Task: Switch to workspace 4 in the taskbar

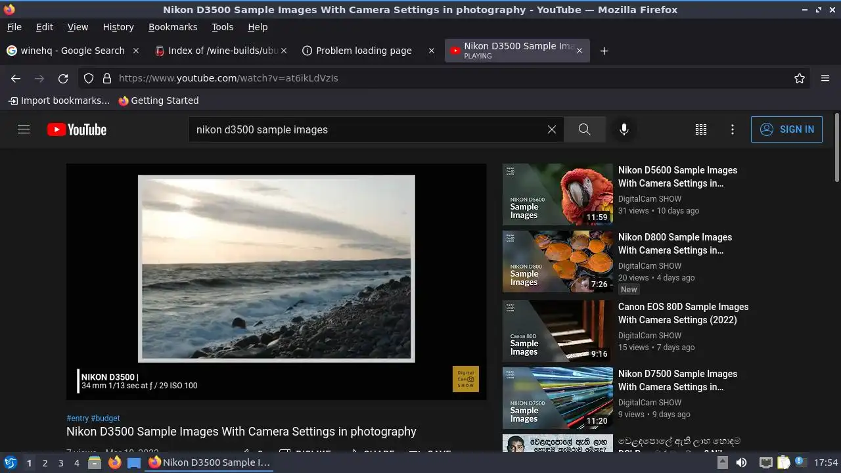Action: [x=77, y=463]
